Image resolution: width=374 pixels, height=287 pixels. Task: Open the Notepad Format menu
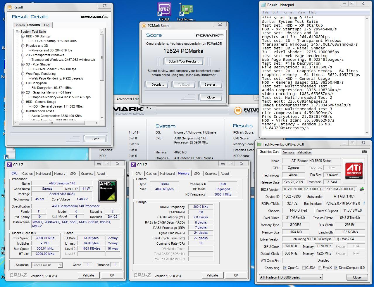tap(288, 12)
